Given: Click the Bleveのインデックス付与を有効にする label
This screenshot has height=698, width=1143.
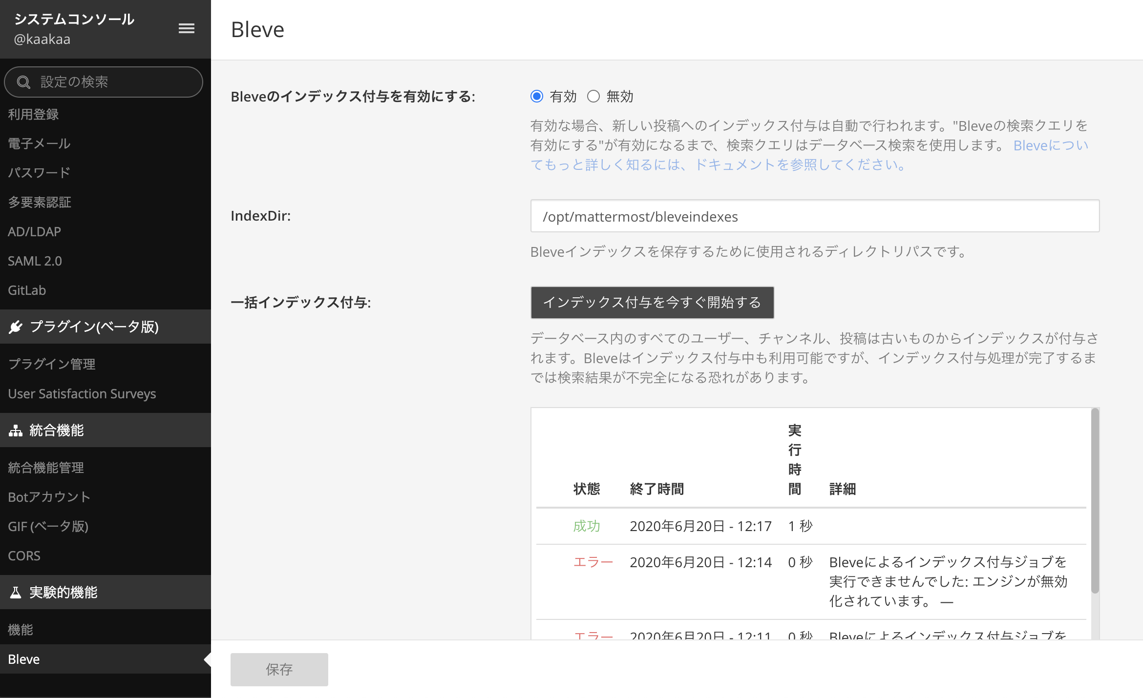Looking at the screenshot, I should coord(353,97).
